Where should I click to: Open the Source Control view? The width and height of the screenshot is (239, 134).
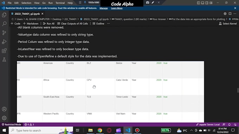click(x=4, y=33)
